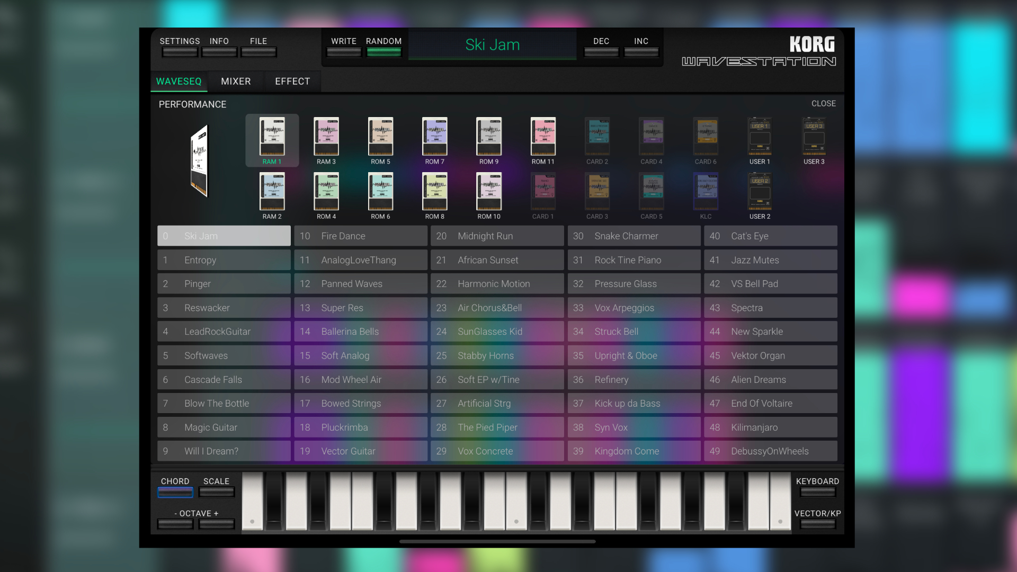The height and width of the screenshot is (572, 1017).
Task: Select the ROM 11 card icon
Action: (x=543, y=137)
